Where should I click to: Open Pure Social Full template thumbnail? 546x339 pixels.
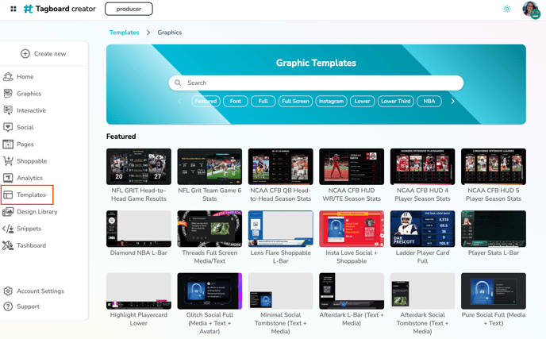[494, 291]
